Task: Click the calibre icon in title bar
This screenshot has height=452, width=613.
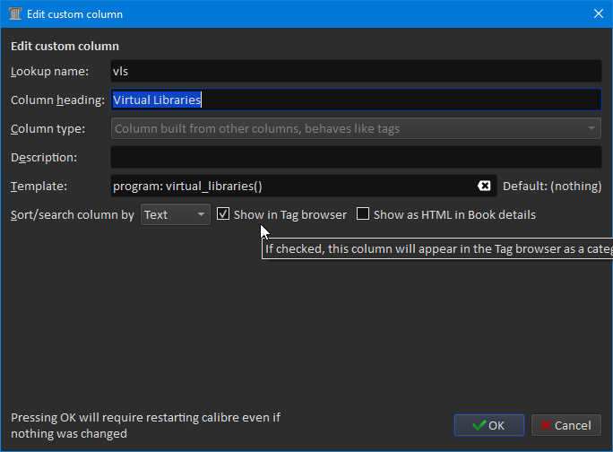Action: [x=14, y=14]
